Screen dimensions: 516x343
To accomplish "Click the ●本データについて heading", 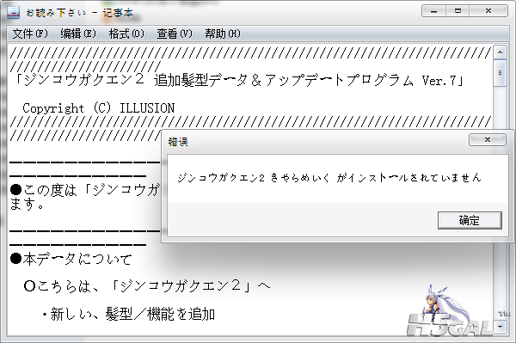I will [x=71, y=259].
